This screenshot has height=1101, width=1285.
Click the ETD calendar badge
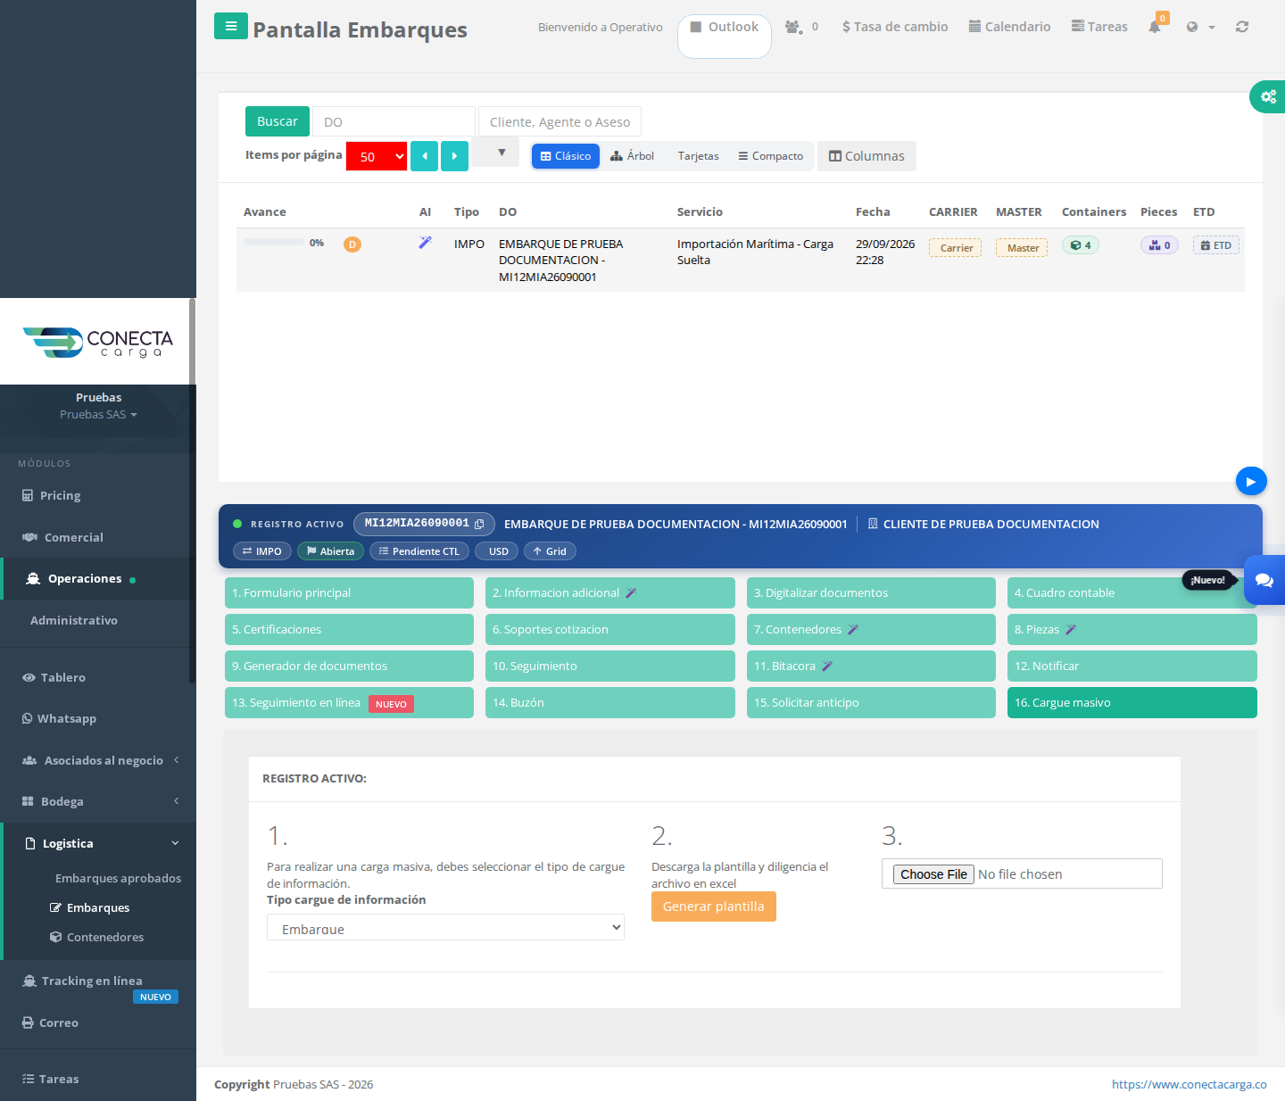[x=1215, y=245]
